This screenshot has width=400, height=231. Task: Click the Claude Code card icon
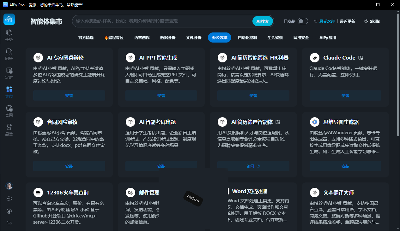314,58
